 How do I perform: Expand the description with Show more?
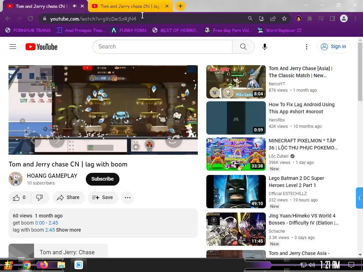pyautogui.click(x=68, y=230)
